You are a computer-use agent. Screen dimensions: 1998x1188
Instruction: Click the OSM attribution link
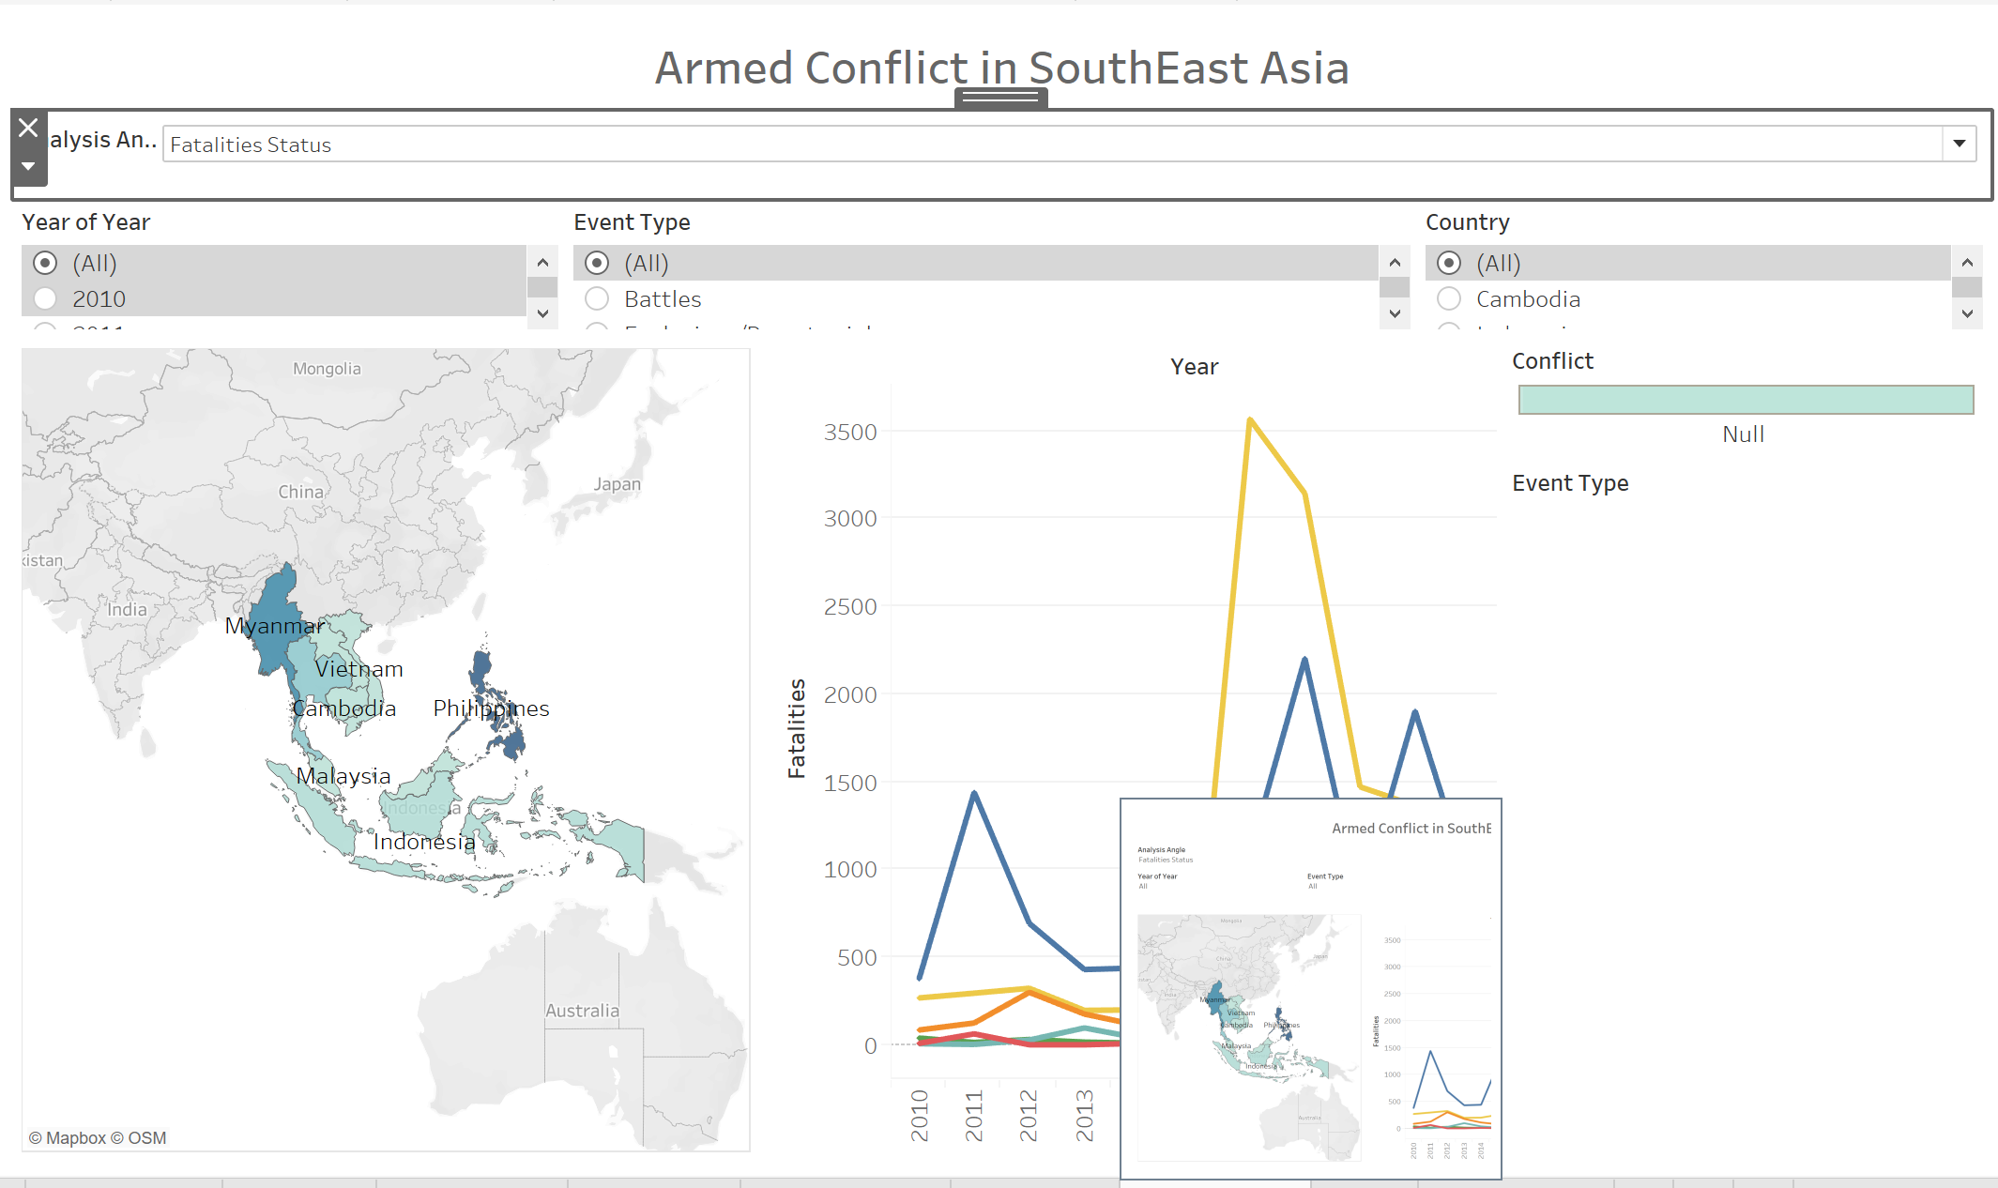pos(146,1138)
